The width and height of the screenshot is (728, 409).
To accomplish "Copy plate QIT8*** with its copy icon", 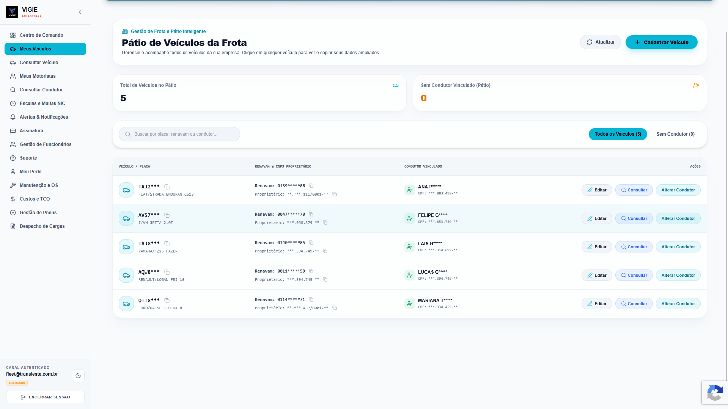I will click(167, 301).
